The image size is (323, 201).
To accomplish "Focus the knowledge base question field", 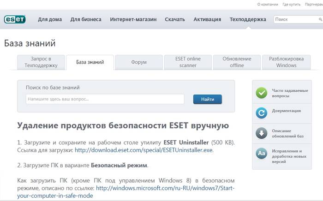I will pyautogui.click(x=105, y=99).
